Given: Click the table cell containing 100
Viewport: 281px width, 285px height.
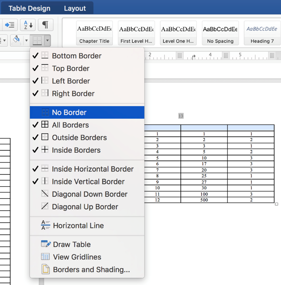Looking at the screenshot, I should (204, 194).
